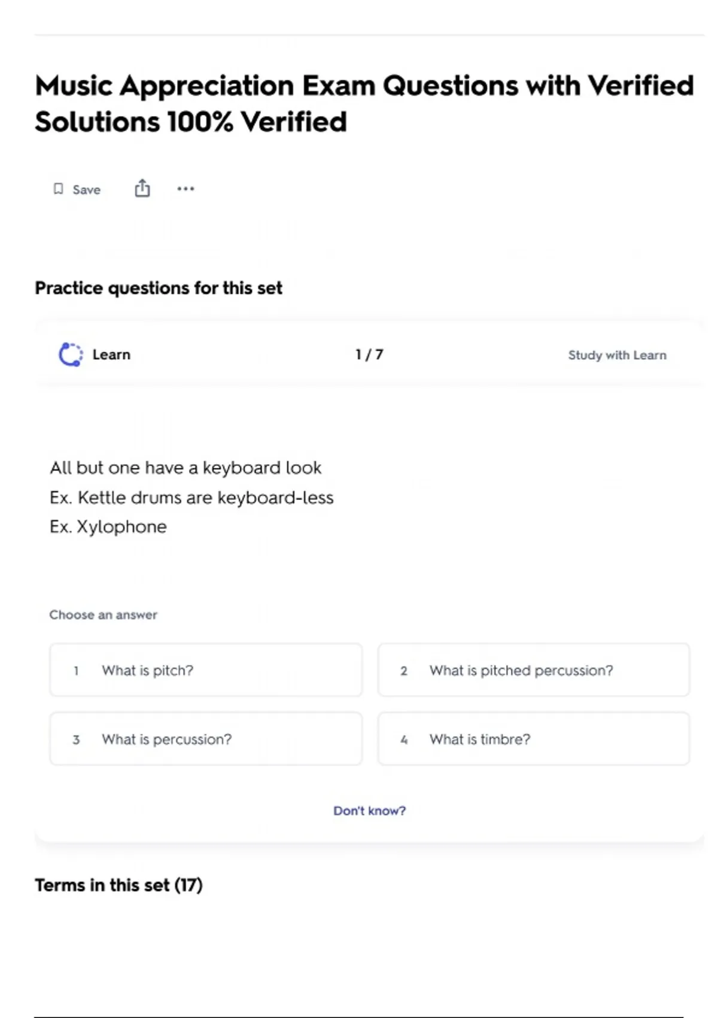Pick answer "What is percussion?"
This screenshot has width=718, height=1018.
pyautogui.click(x=206, y=739)
